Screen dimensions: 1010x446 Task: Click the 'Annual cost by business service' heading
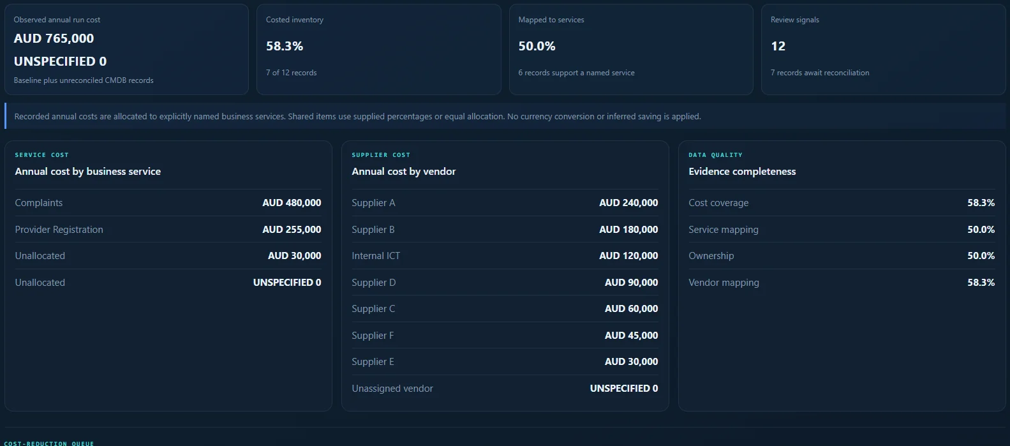87,172
